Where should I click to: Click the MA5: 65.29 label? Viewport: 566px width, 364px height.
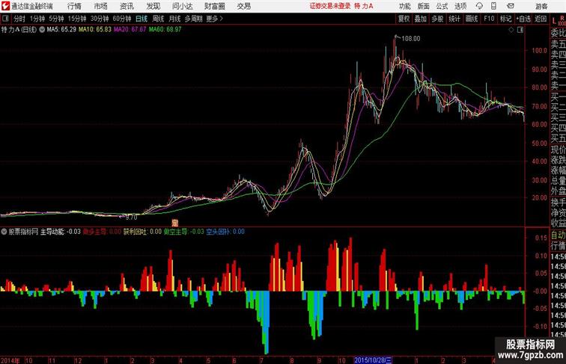click(61, 30)
